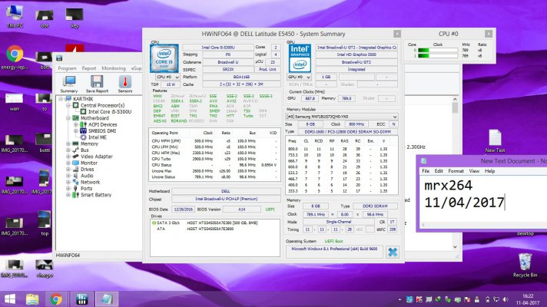Viewport: 547px width, 307px height.
Task: Open the New Text desktop file
Action: (x=495, y=140)
